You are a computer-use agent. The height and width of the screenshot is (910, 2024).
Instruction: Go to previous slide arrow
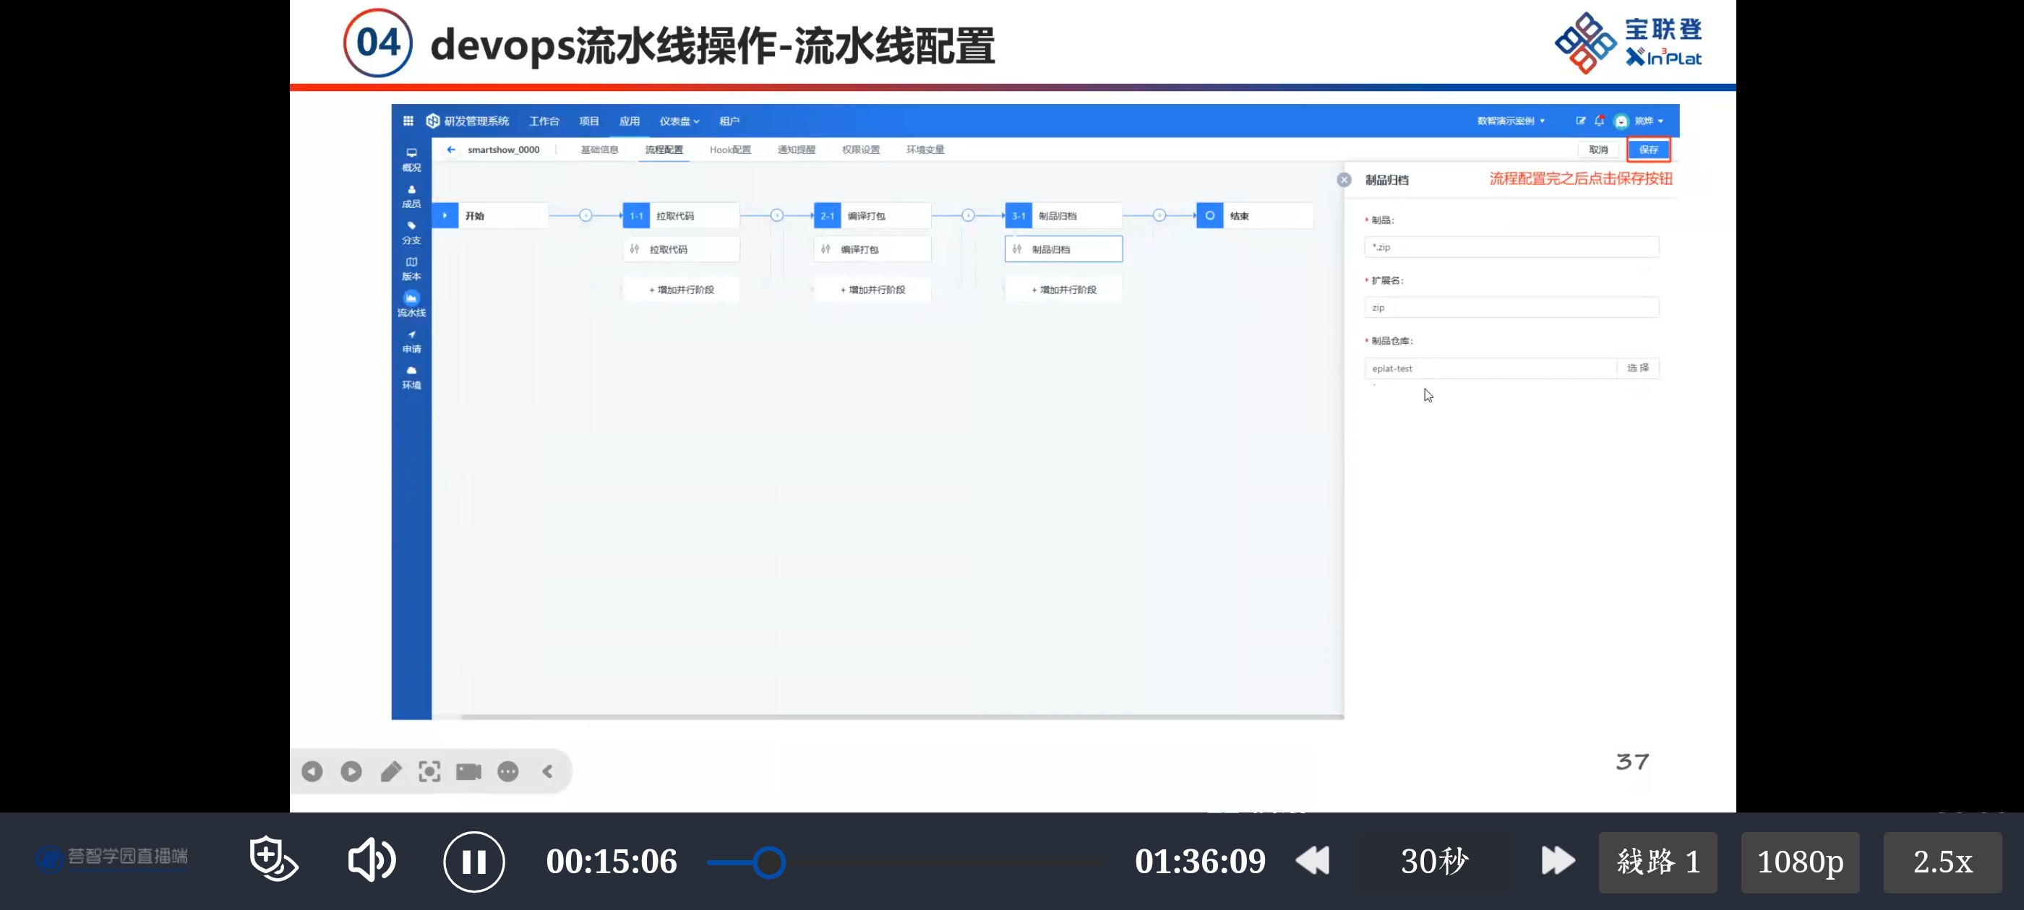point(312,772)
